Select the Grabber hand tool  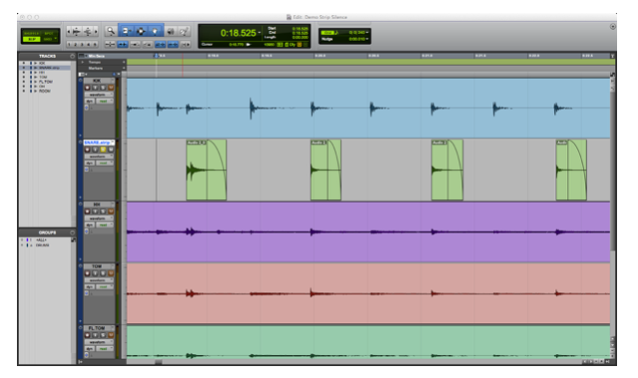point(156,31)
